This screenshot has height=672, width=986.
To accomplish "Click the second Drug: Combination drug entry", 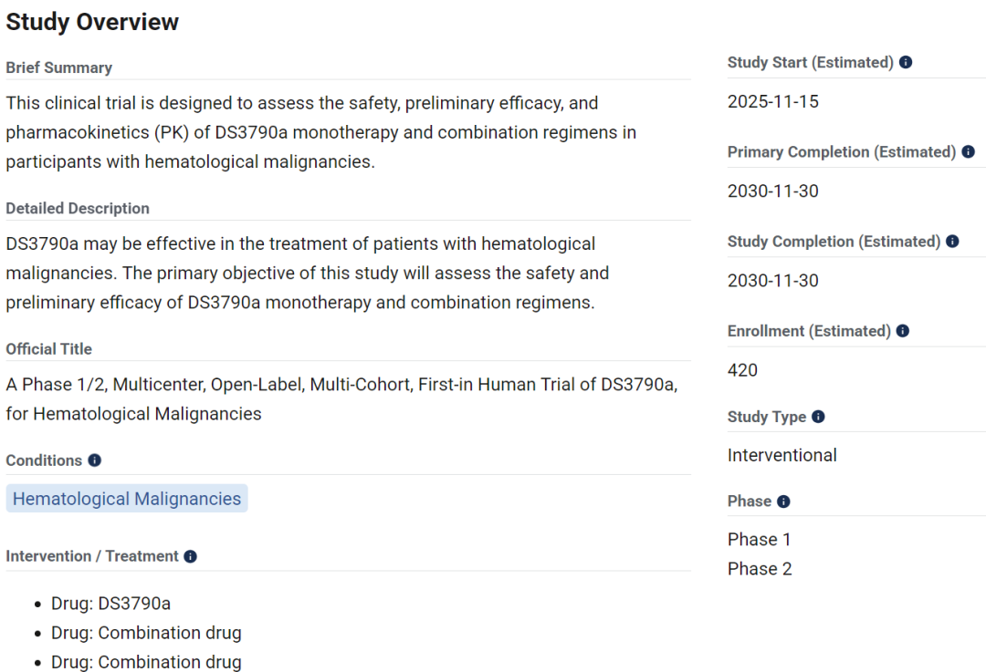I will click(146, 662).
